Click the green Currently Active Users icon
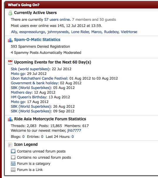 pyautogui.click(x=10, y=13)
